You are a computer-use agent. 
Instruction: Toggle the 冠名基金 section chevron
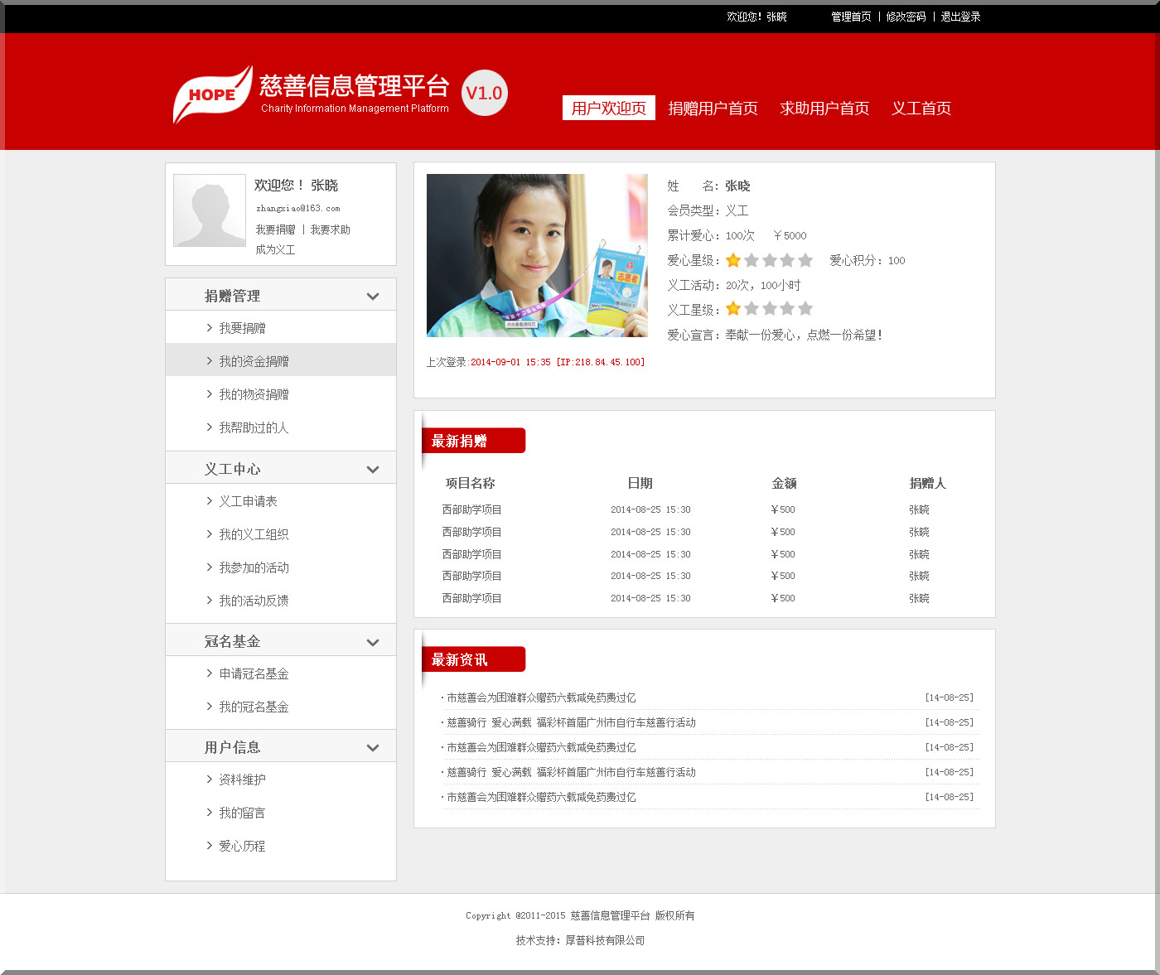point(373,642)
